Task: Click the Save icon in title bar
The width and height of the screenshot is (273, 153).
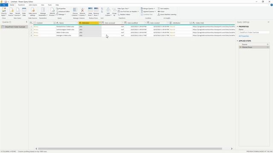Action: (x=6, y=2)
